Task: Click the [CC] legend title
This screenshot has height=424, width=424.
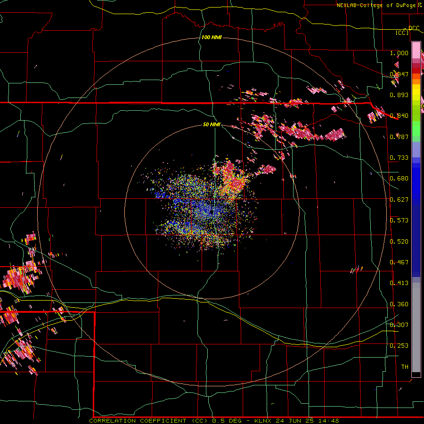Action: (402, 33)
